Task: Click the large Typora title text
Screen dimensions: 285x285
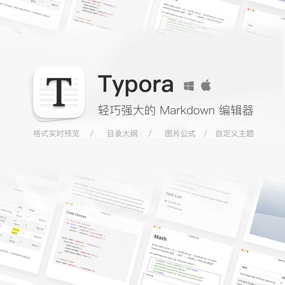Action: pyautogui.click(x=136, y=85)
